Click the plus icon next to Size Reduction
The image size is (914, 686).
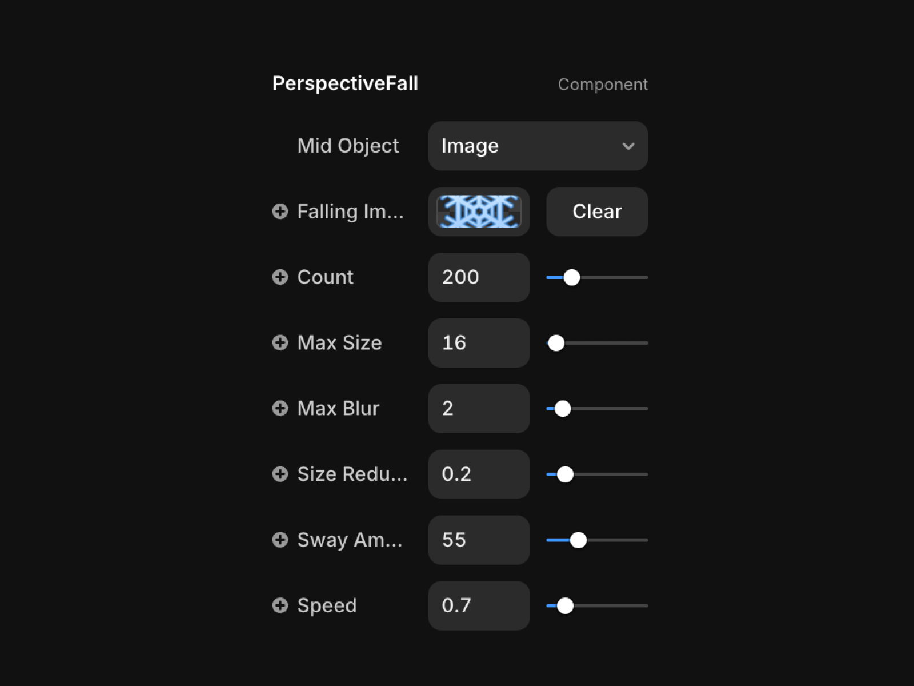[280, 474]
